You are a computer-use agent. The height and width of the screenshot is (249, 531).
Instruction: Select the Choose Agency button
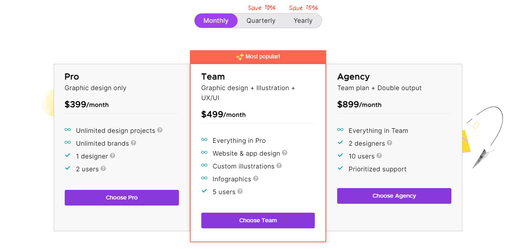click(x=394, y=196)
